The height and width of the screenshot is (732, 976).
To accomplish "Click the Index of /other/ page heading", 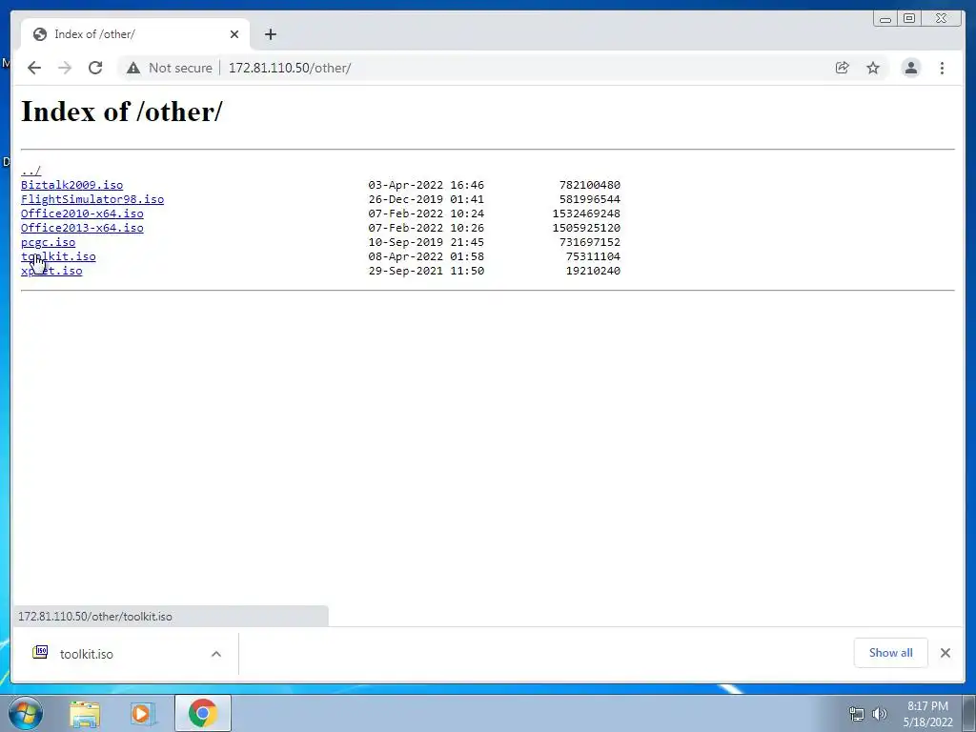I will [x=121, y=112].
